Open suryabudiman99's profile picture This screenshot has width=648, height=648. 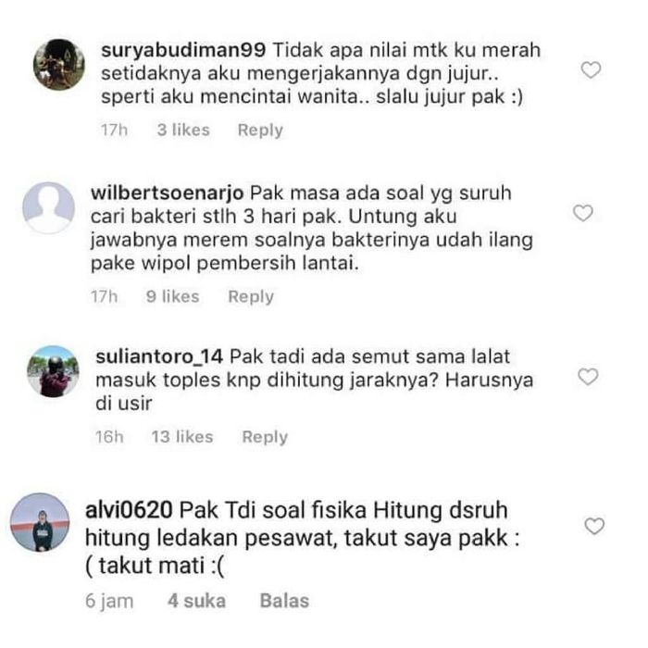[59, 65]
